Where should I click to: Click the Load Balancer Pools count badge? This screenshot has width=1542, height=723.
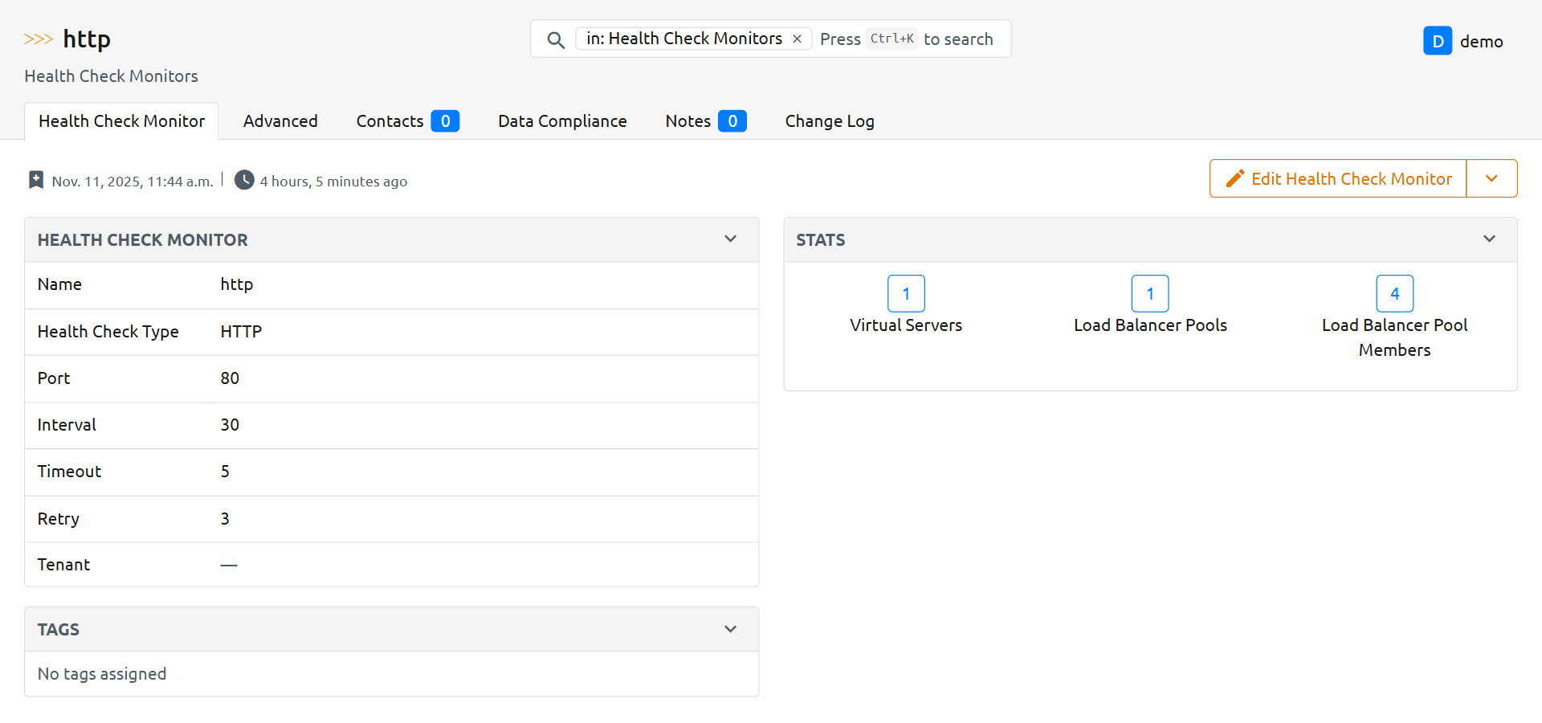pyautogui.click(x=1150, y=293)
